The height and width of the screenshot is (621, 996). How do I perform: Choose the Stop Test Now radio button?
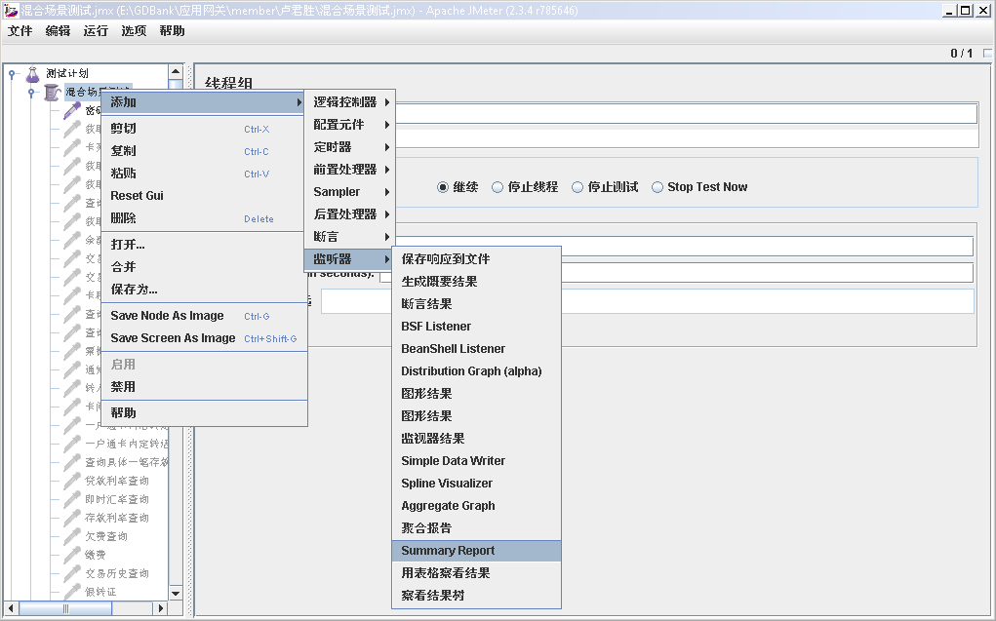[x=657, y=187]
